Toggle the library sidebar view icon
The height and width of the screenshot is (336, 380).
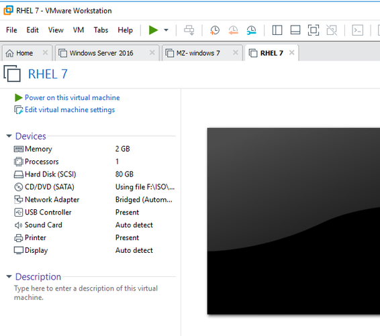tap(277, 30)
